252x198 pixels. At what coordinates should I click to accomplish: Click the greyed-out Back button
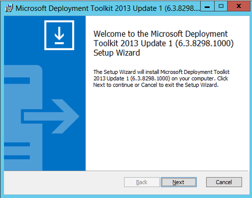142,182
